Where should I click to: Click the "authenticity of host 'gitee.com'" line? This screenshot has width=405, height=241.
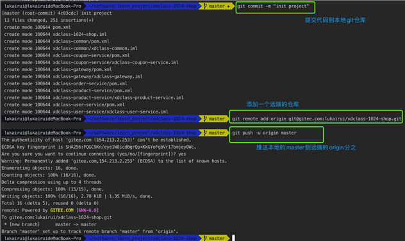point(96,140)
